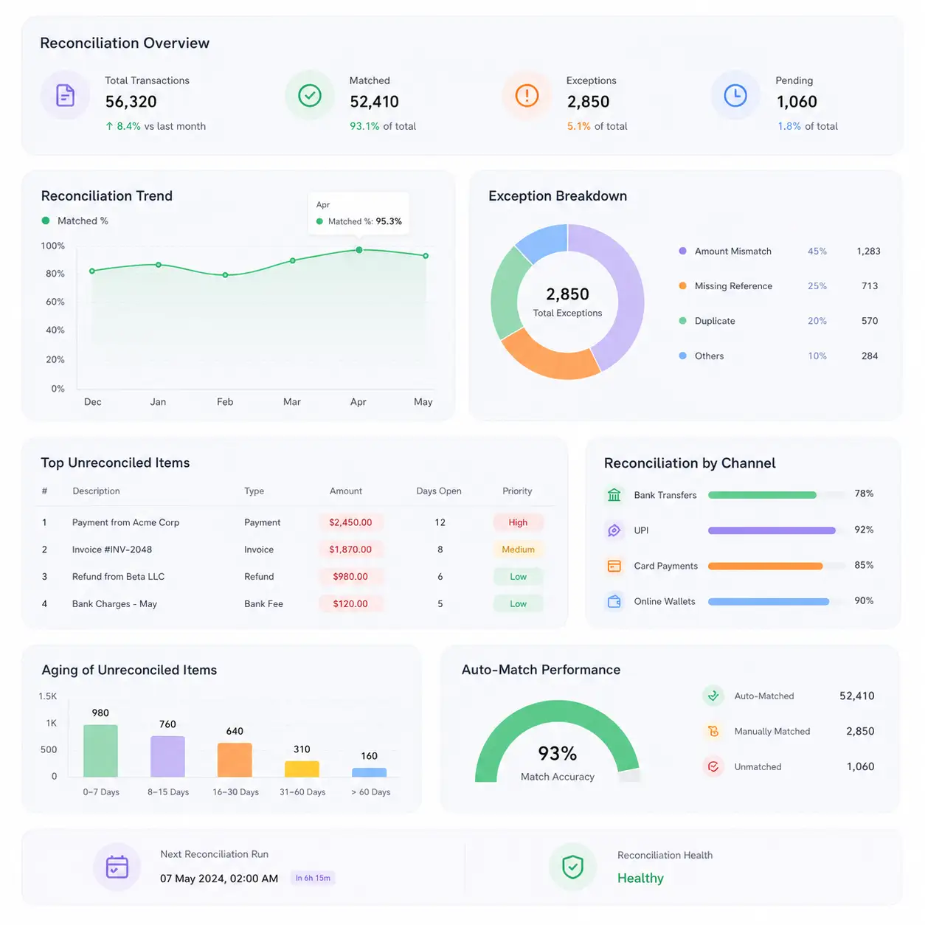
Task: Click the 8–15 Days purple bar
Action: (x=167, y=757)
